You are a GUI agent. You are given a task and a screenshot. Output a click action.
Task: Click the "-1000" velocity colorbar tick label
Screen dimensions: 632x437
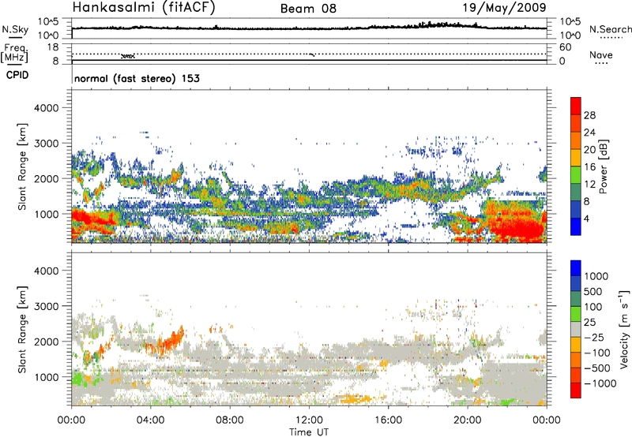point(600,383)
